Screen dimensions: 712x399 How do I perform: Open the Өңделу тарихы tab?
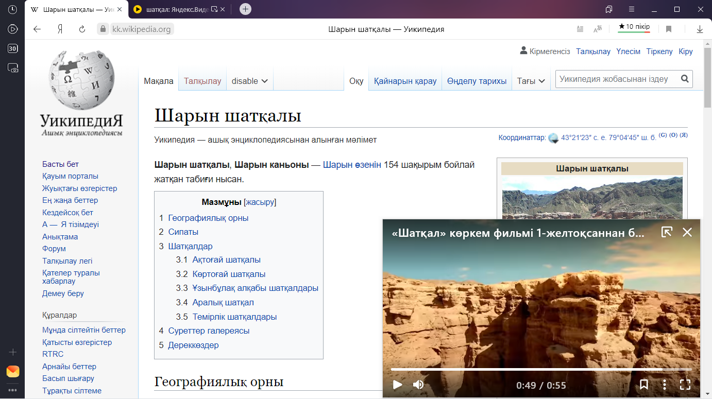click(x=477, y=81)
